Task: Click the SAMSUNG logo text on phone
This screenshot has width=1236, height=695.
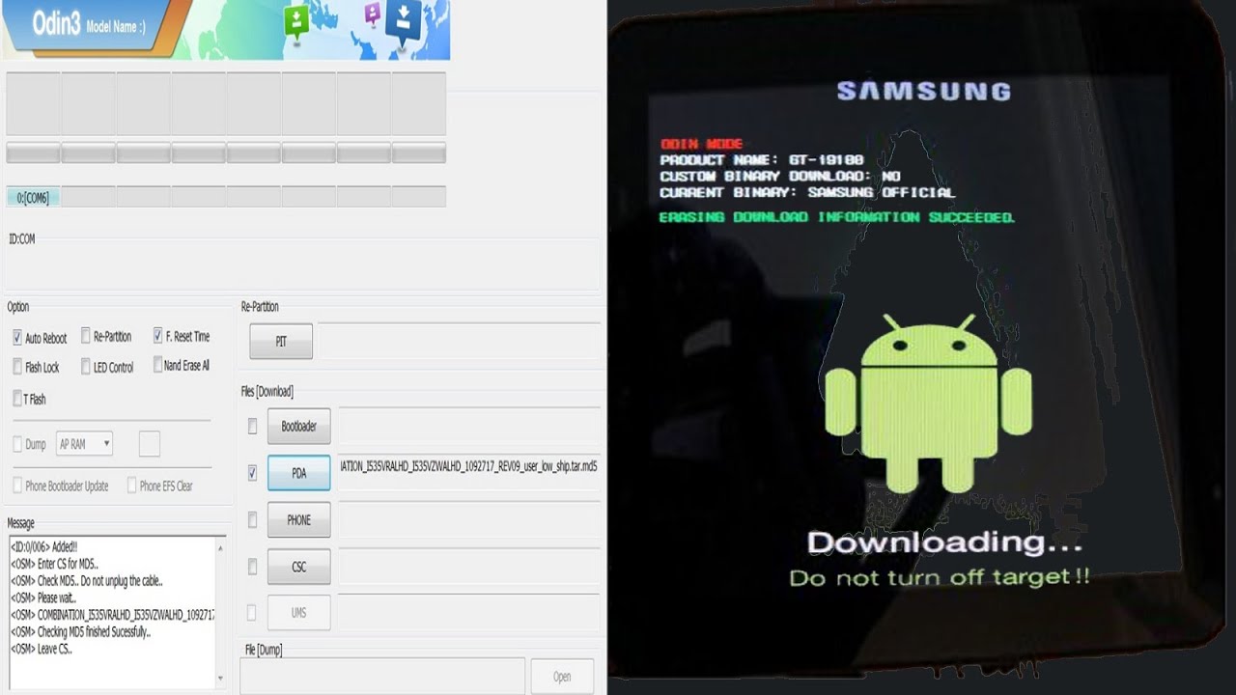Action: point(924,92)
